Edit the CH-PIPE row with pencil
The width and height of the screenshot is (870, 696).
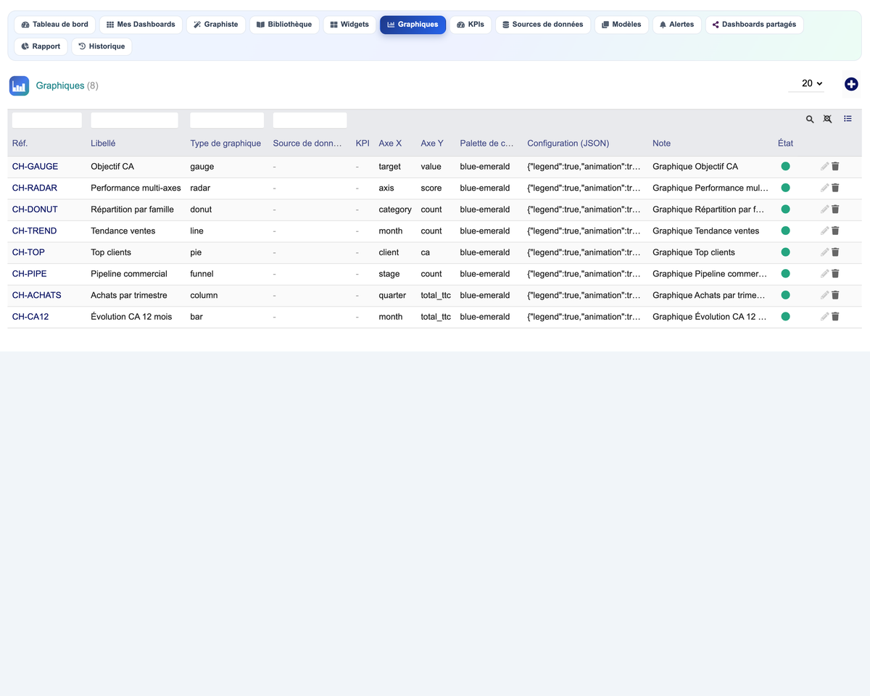[824, 274]
